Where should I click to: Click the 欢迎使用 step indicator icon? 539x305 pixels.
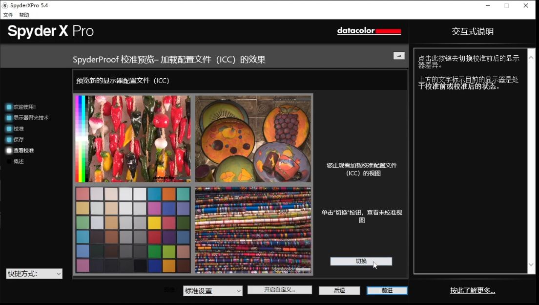click(9, 107)
